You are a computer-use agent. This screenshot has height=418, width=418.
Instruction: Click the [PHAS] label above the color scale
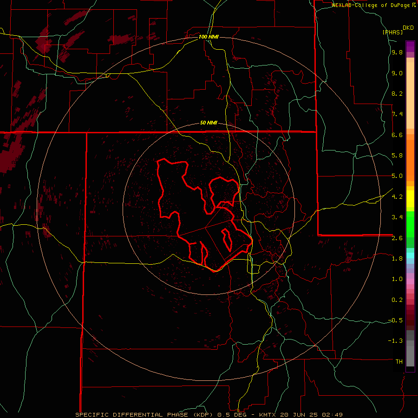pyautogui.click(x=392, y=32)
